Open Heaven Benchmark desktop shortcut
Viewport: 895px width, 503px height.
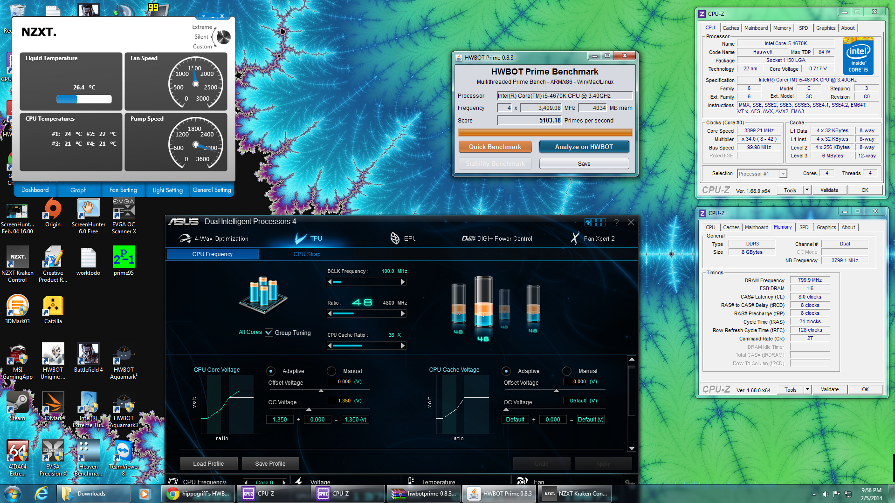(88, 458)
